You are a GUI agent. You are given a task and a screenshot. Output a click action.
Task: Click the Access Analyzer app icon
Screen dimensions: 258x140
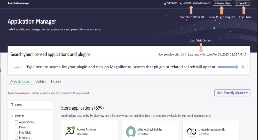(x=70, y=131)
